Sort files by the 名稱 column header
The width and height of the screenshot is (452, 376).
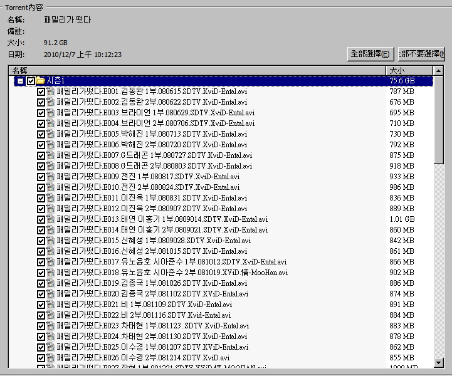pos(197,71)
